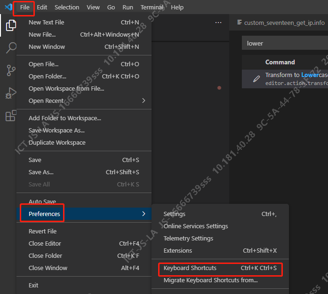Select Keyboard Shortcuts from Preferences submenu
The width and height of the screenshot is (328, 294).
(190, 268)
